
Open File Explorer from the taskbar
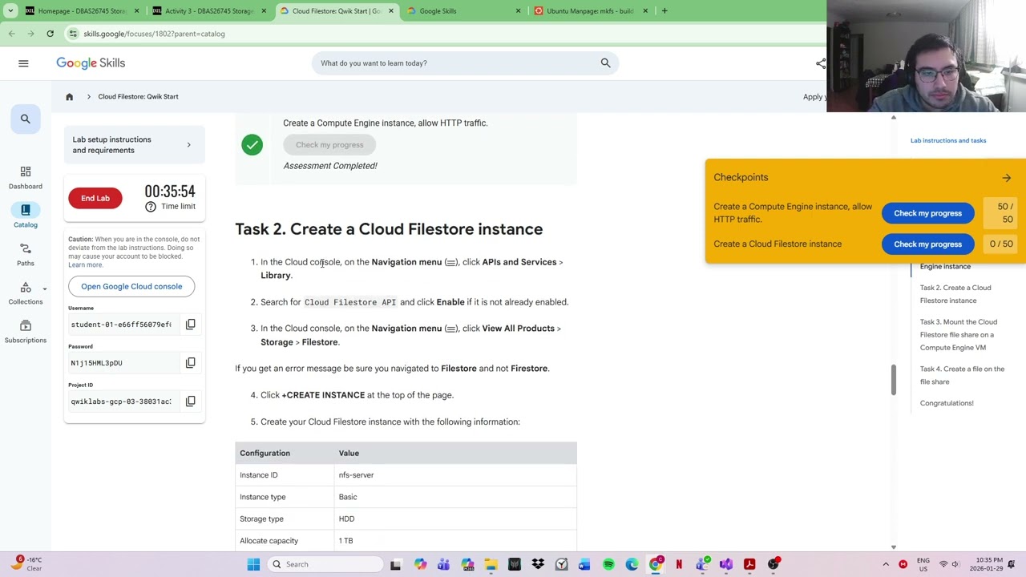(491, 564)
